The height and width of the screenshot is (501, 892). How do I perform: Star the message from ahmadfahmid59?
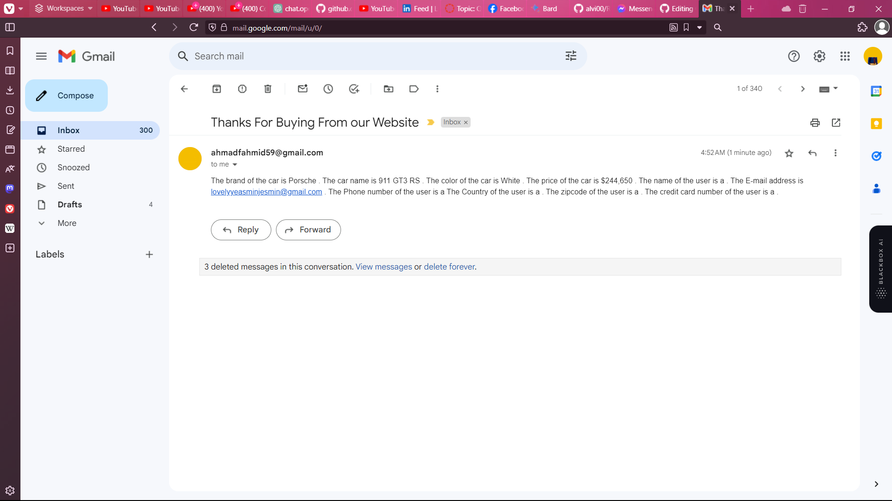[789, 153]
